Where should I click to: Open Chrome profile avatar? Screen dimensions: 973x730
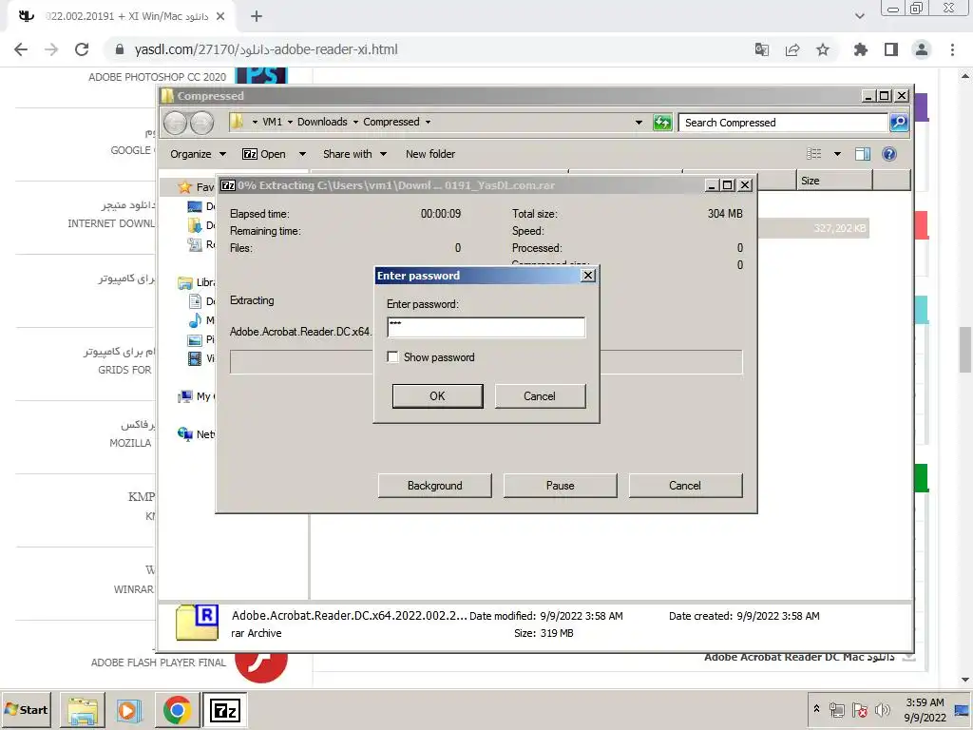922,49
